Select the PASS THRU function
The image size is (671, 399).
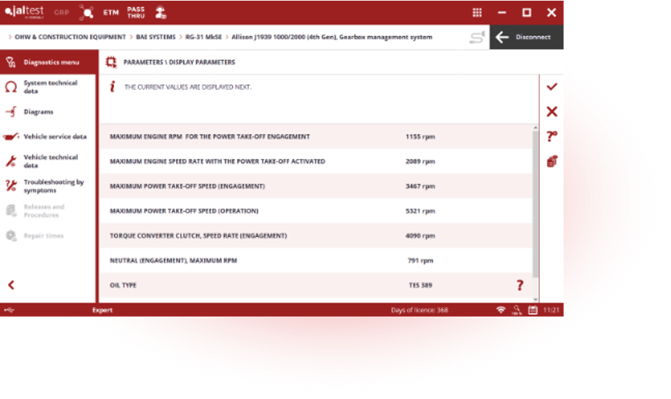click(135, 12)
